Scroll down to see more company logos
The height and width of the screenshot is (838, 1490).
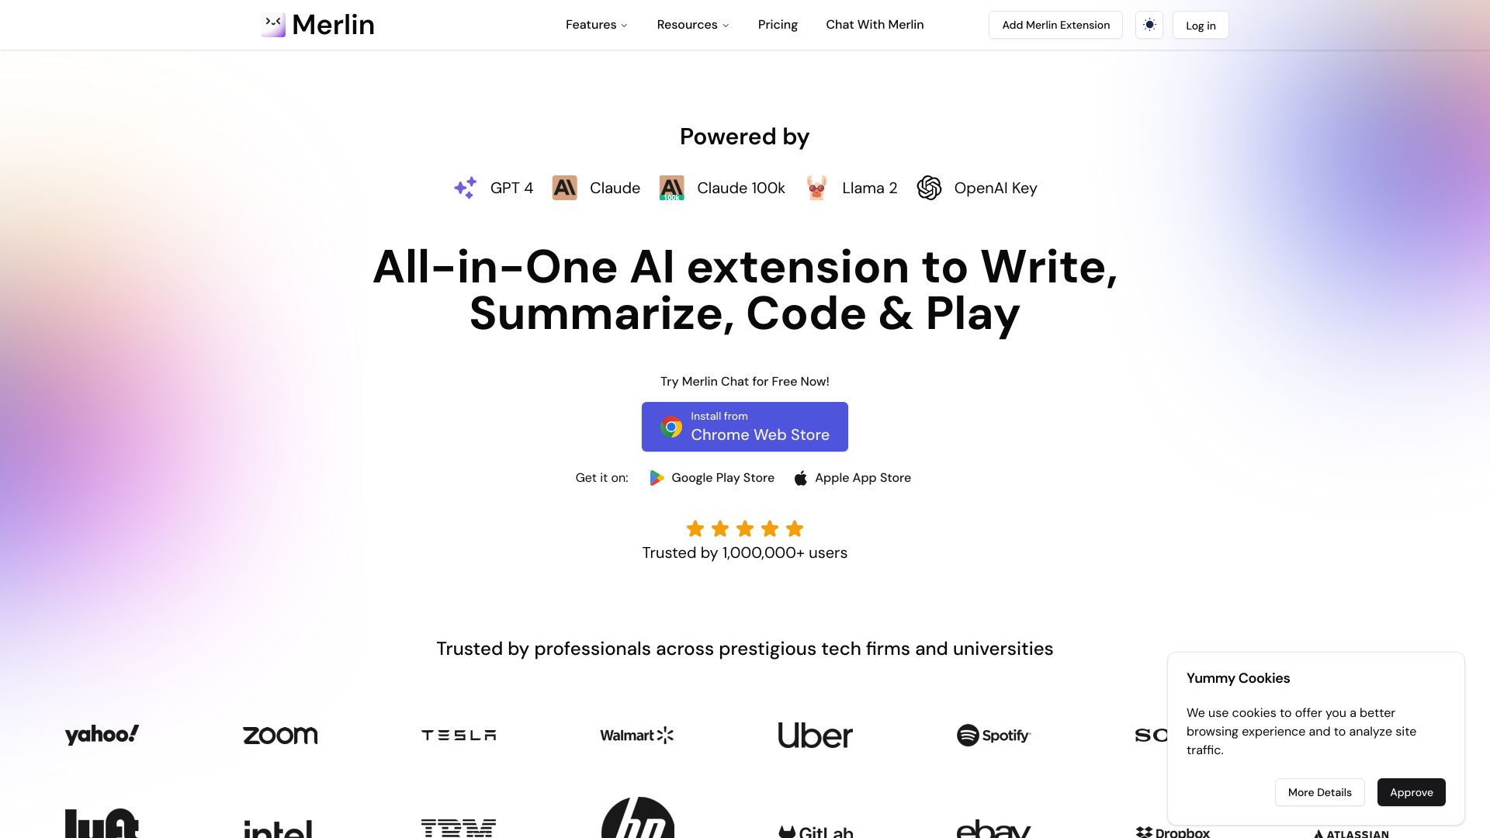tap(745, 767)
